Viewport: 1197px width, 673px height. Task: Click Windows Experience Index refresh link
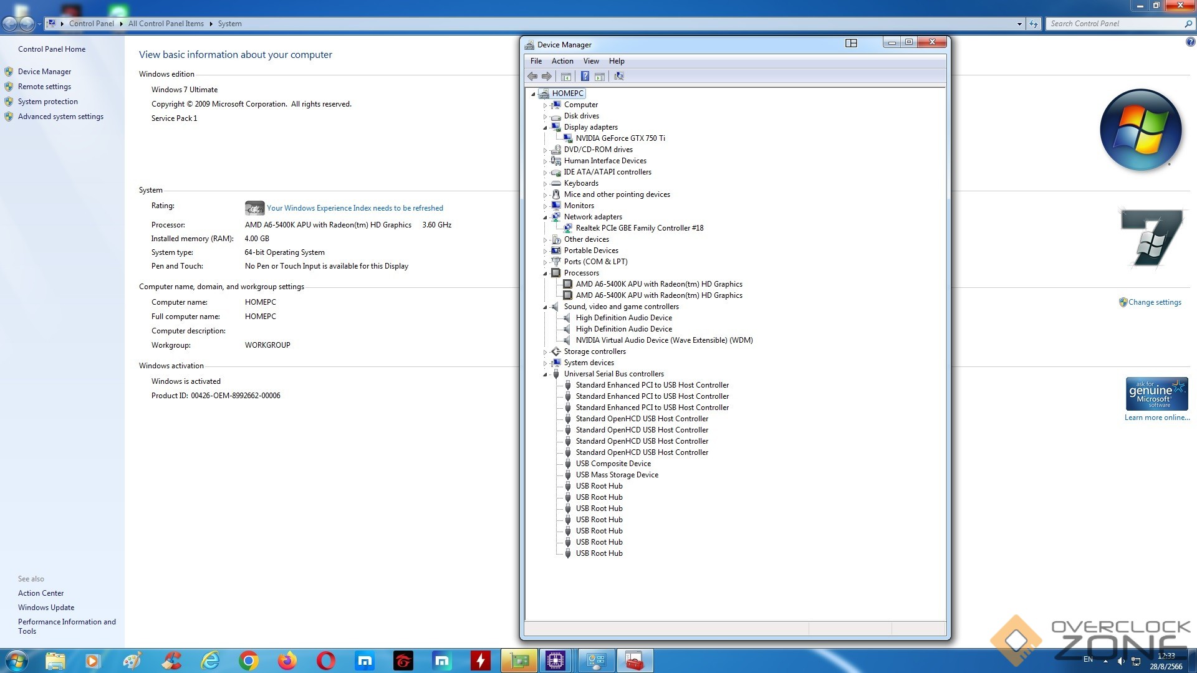pos(355,208)
